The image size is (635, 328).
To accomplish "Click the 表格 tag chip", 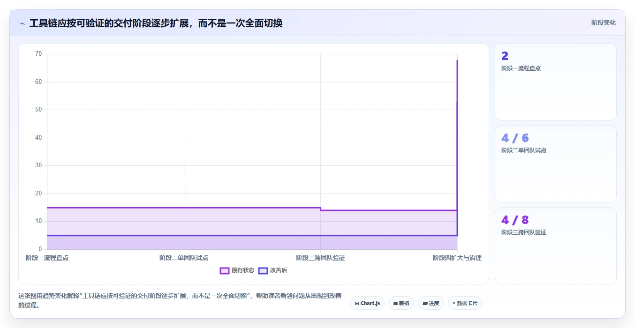I will point(401,303).
